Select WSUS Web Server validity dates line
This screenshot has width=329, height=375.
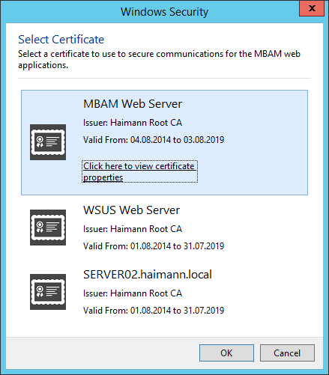pos(154,246)
